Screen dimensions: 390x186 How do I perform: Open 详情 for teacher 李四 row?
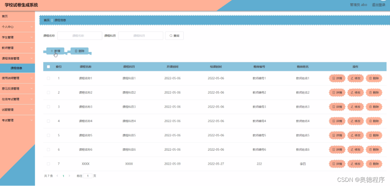click(x=337, y=164)
